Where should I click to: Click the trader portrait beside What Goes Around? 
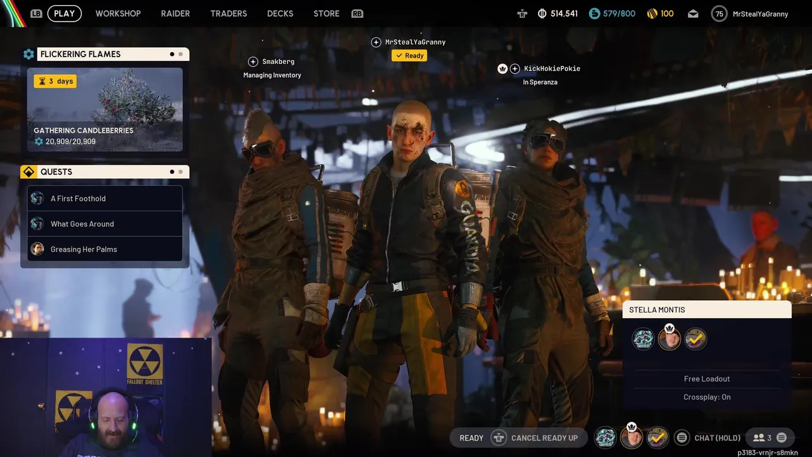click(x=37, y=223)
